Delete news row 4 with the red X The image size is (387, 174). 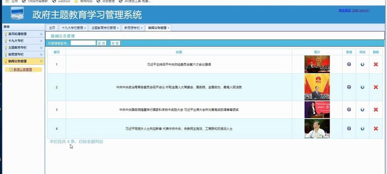click(x=376, y=128)
